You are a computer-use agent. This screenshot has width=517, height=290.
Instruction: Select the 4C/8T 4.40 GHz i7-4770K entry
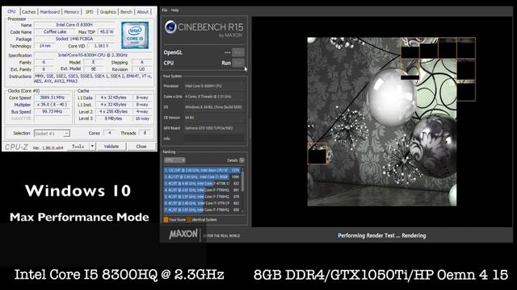(202, 184)
